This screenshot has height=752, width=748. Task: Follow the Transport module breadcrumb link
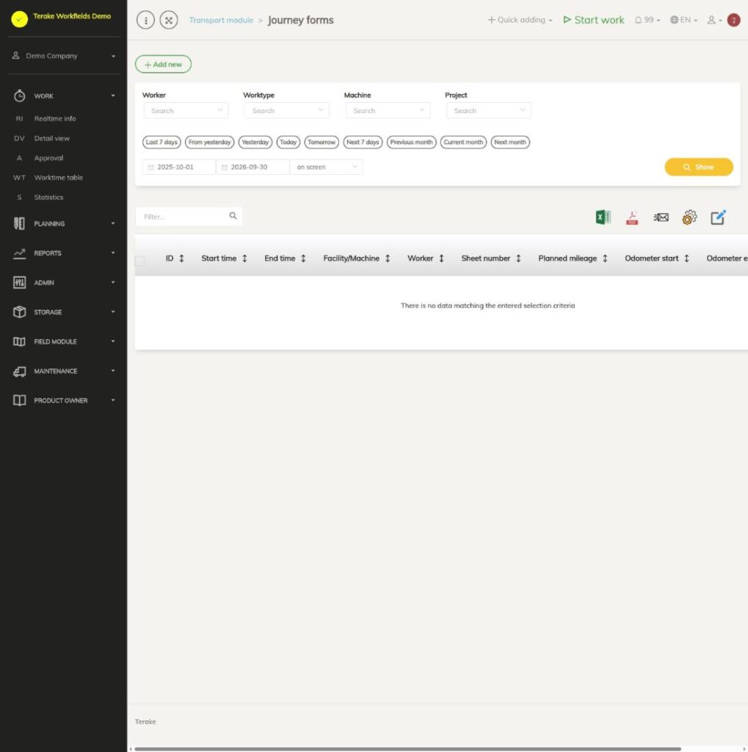click(221, 20)
